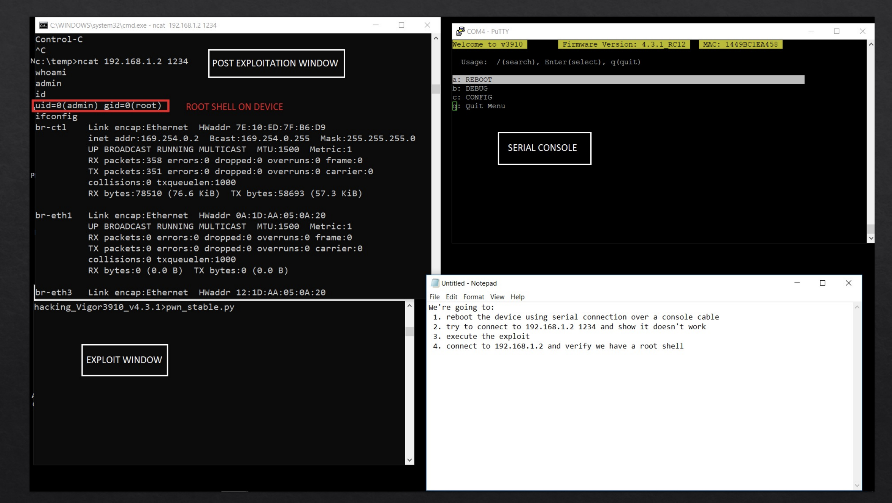
Task: Close the cmd.exe ncat window
Action: point(427,25)
